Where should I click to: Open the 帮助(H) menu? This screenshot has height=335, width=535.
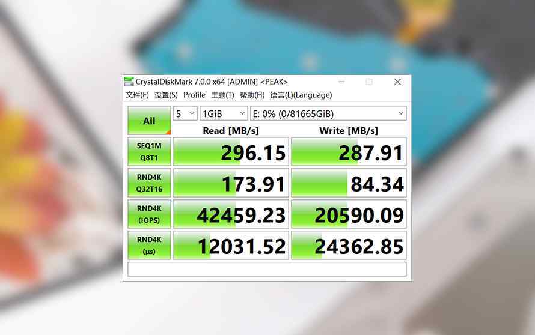point(252,95)
